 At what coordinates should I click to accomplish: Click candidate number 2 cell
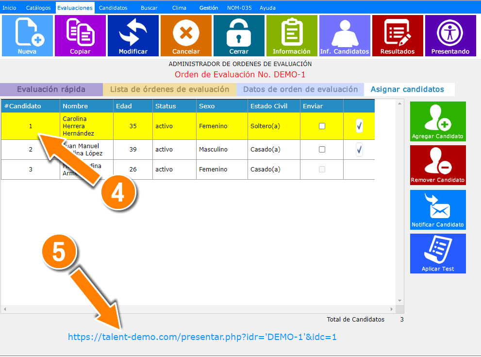pyautogui.click(x=31, y=150)
